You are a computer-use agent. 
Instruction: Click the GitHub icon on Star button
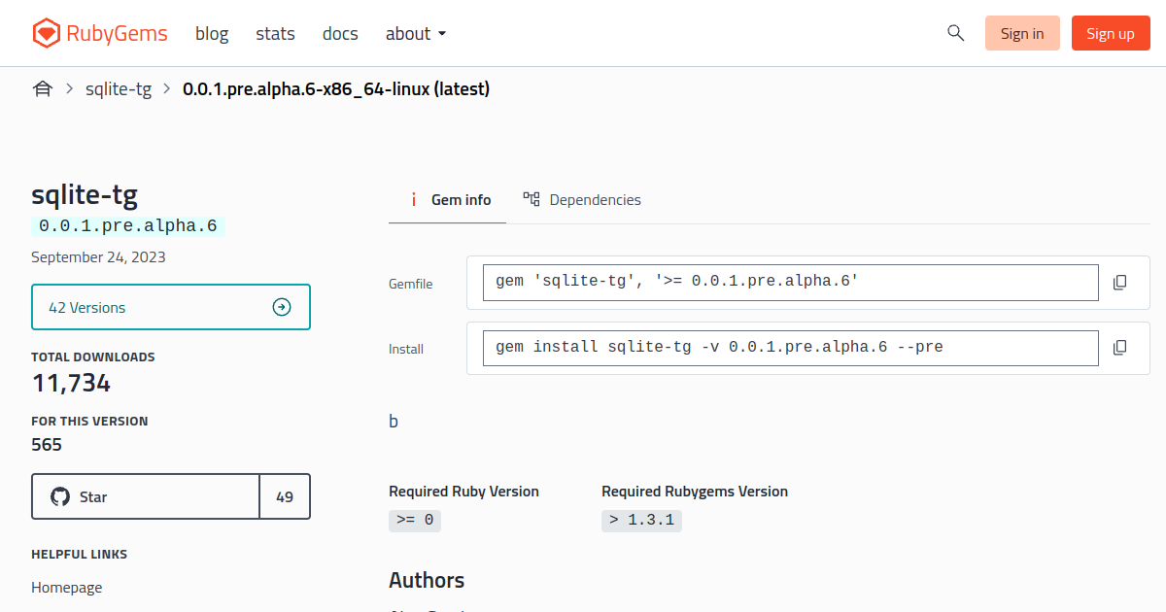60,496
